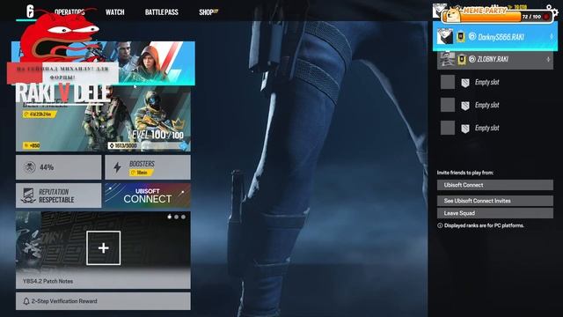Click the reputation emblem icon

point(28,195)
